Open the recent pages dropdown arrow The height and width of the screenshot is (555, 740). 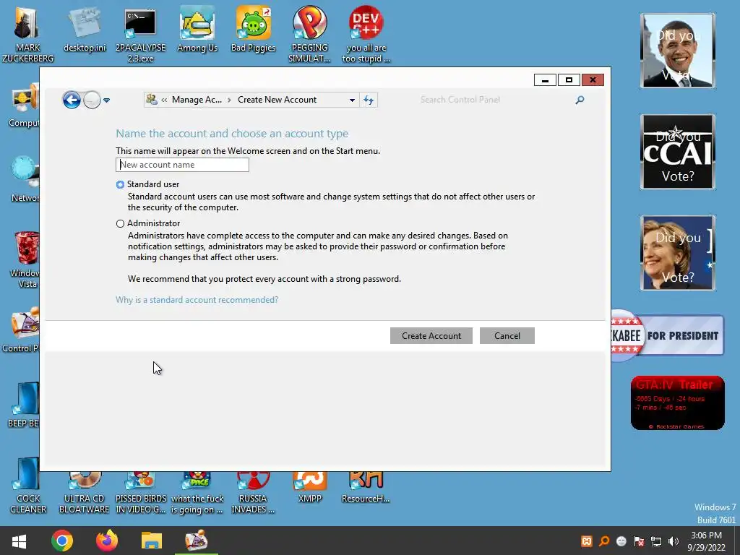pyautogui.click(x=107, y=100)
